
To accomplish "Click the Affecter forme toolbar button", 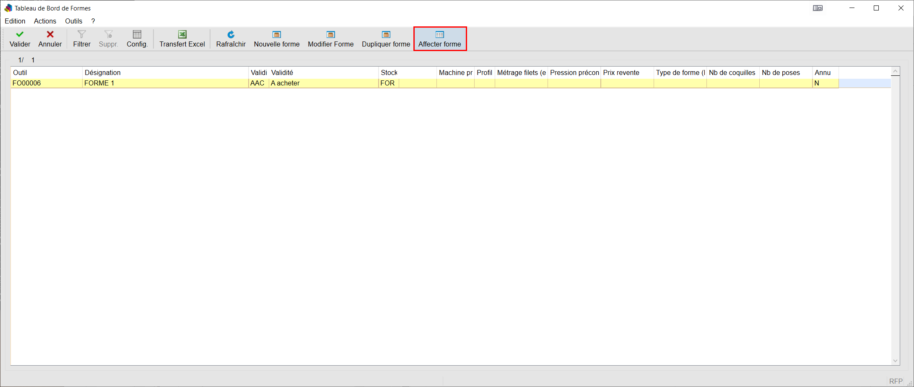I will (x=440, y=39).
